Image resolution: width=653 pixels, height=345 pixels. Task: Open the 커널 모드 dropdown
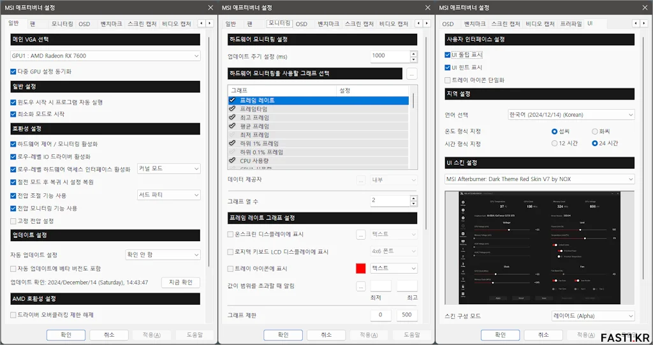point(168,169)
